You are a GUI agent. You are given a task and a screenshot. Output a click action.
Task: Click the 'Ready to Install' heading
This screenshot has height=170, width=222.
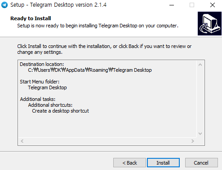(x=31, y=18)
